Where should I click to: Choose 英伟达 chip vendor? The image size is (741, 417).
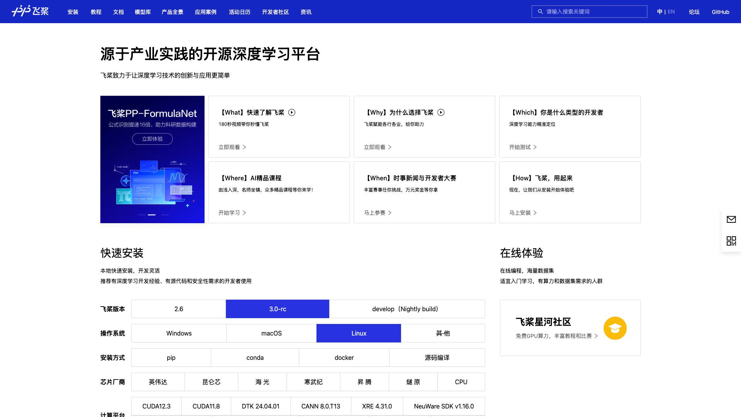click(158, 382)
